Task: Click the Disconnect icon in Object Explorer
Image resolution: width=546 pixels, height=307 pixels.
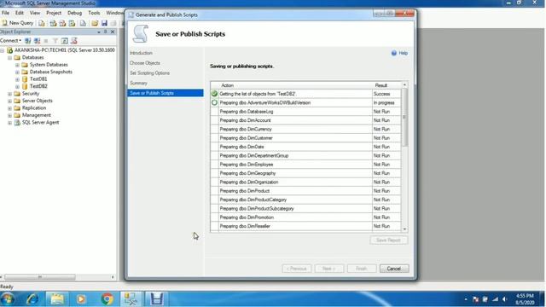Action: tap(37, 41)
